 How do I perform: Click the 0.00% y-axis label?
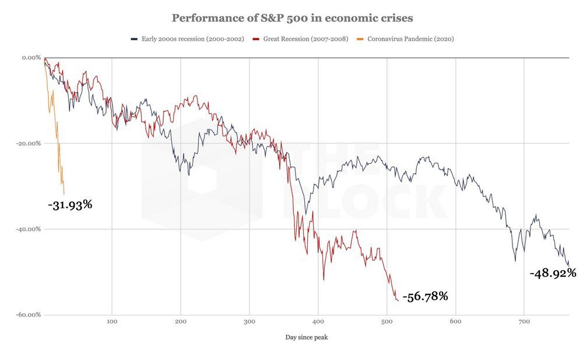[31, 58]
